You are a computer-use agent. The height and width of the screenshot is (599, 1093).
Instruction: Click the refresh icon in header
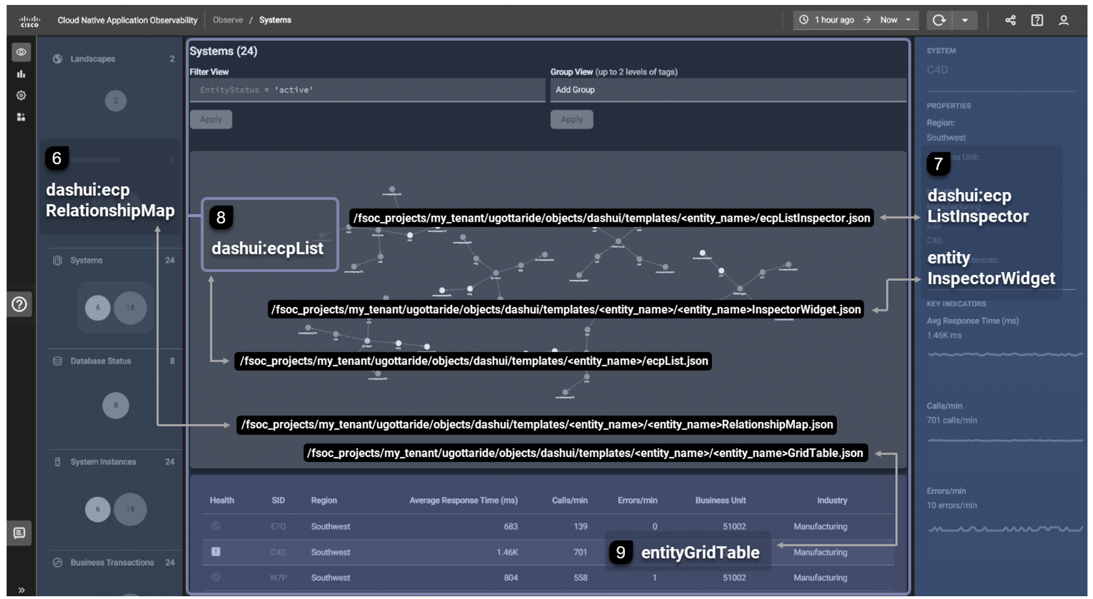tap(939, 20)
